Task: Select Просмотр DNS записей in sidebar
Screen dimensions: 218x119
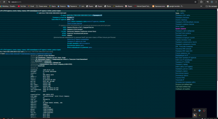Action: 183,49
